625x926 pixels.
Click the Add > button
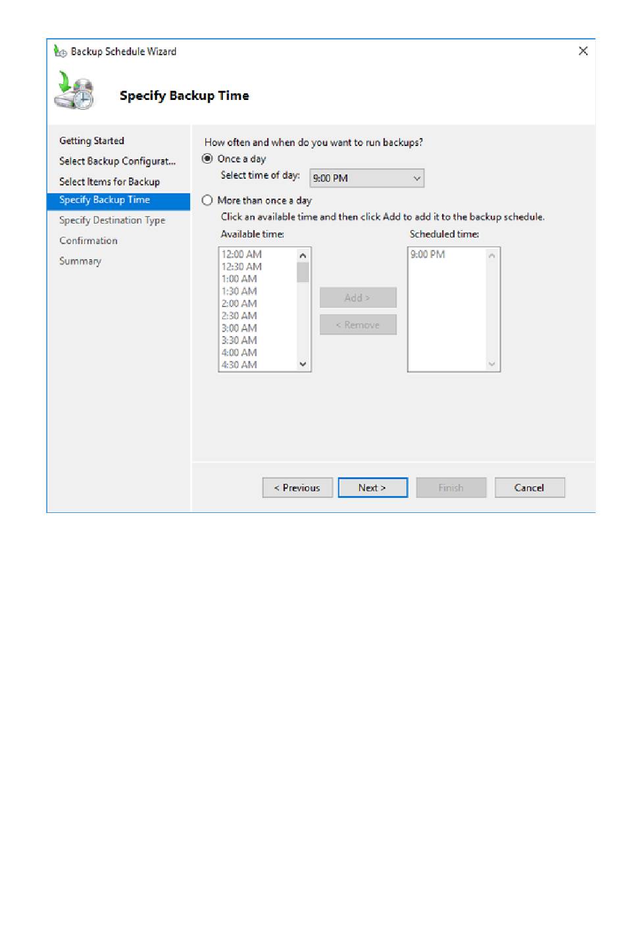(358, 297)
